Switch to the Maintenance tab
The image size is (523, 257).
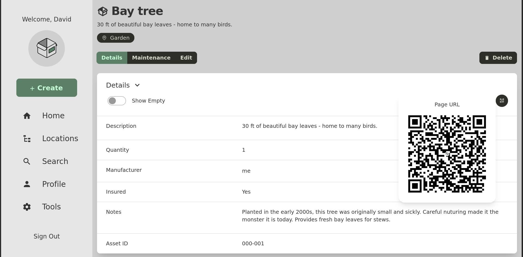151,58
